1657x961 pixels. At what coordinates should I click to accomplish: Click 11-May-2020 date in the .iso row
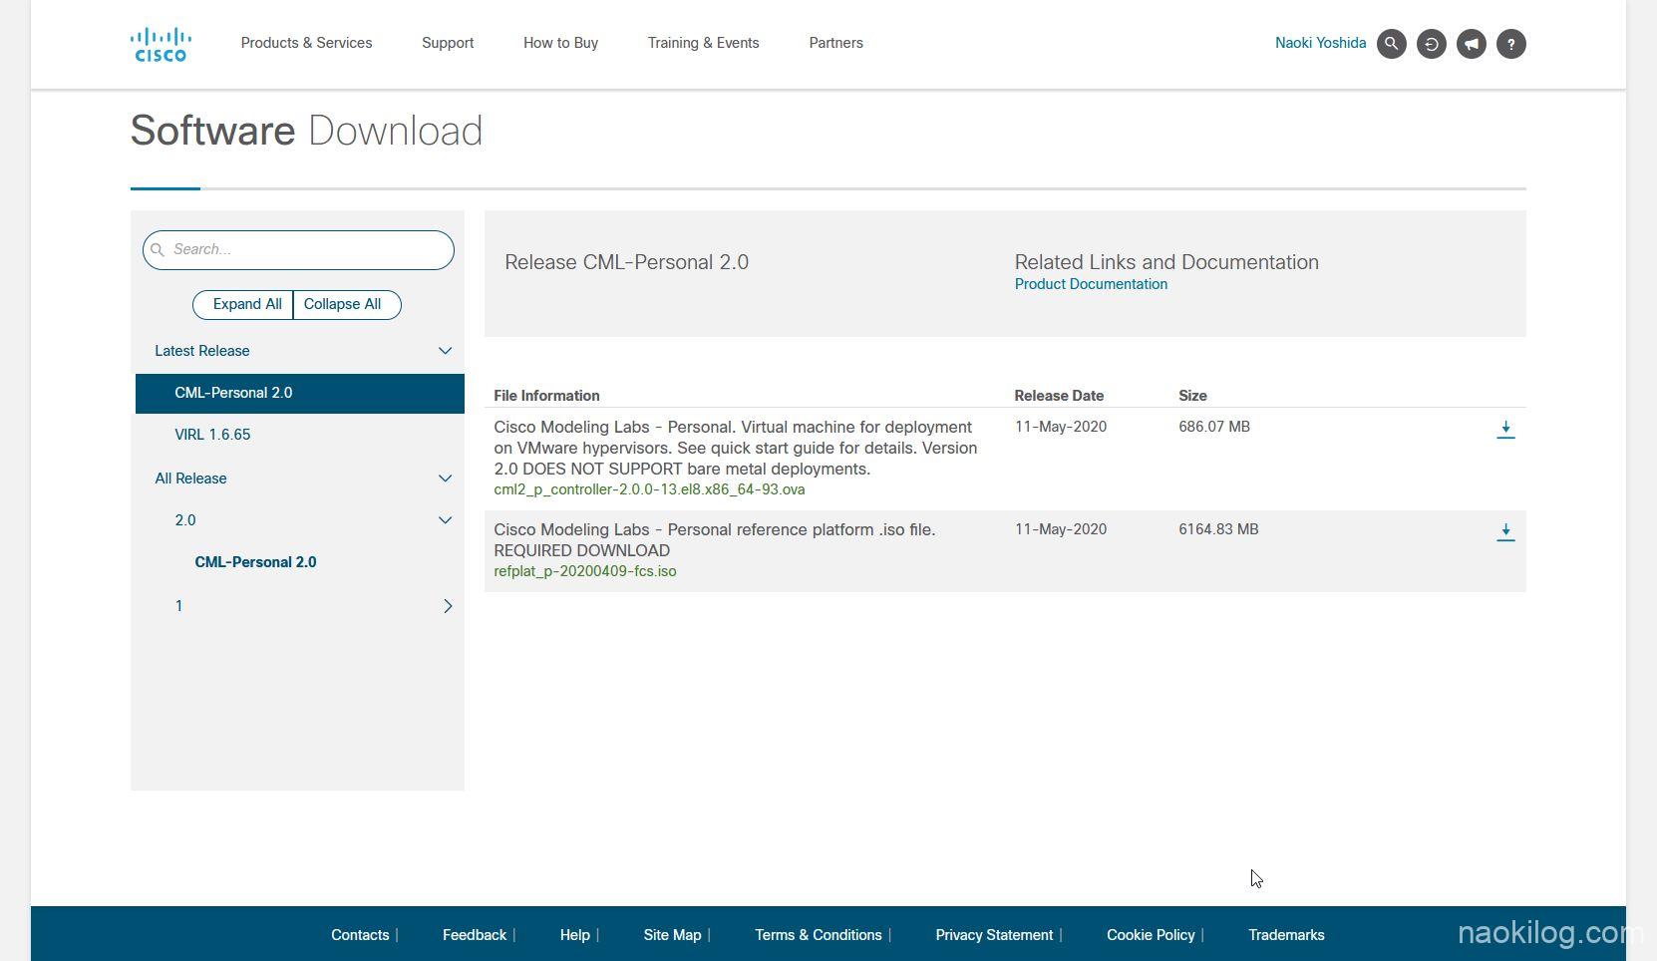pyautogui.click(x=1061, y=529)
